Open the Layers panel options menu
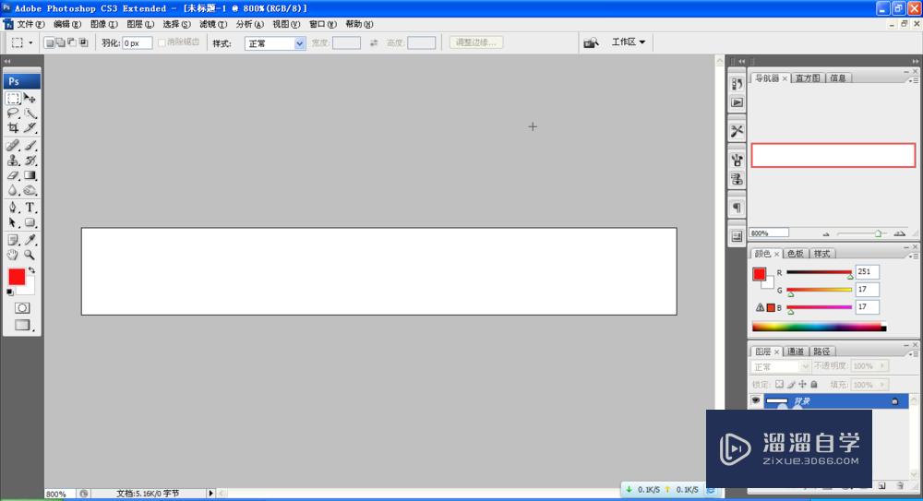Screen dimensions: 923x501 pyautogui.click(x=914, y=353)
